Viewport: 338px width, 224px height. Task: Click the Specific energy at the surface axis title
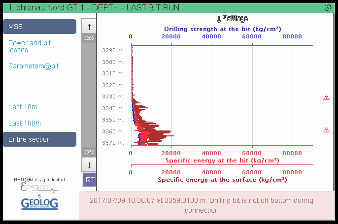coord(222,180)
